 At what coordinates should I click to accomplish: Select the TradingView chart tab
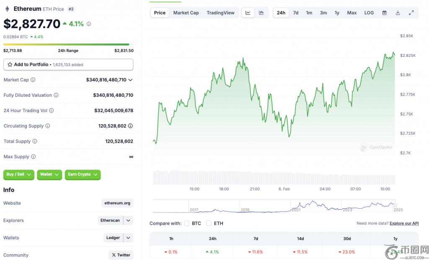tap(220, 13)
